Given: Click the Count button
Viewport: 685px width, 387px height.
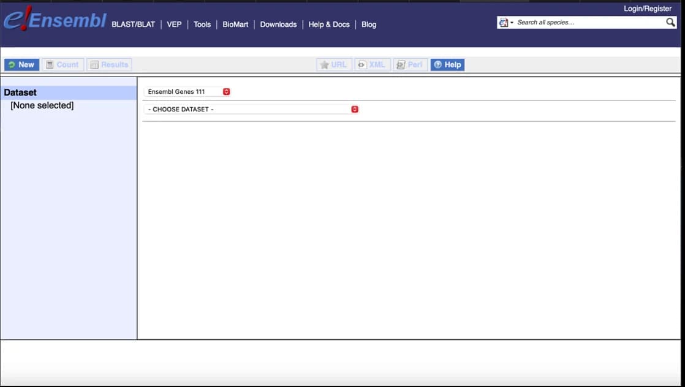Looking at the screenshot, I should (63, 65).
